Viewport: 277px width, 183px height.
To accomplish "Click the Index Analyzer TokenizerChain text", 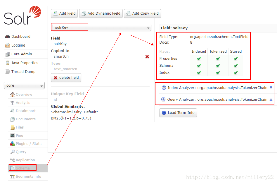I will click(232, 88).
